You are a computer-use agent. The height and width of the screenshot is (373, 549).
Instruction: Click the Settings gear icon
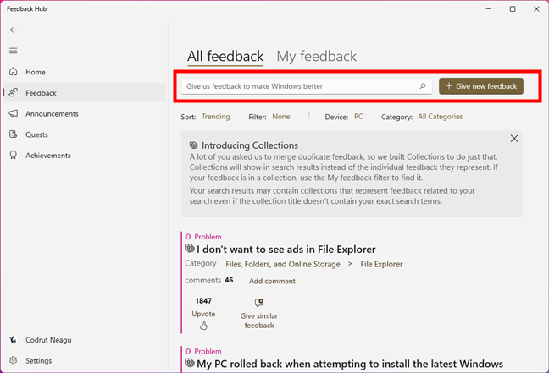point(13,360)
